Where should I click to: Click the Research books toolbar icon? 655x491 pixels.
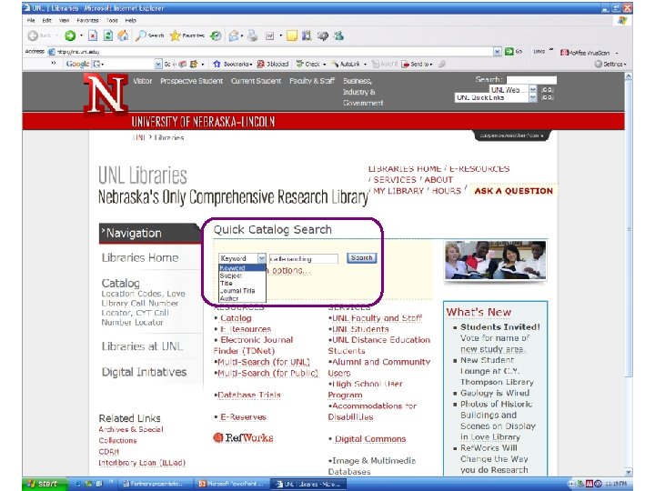pyautogui.click(x=307, y=35)
